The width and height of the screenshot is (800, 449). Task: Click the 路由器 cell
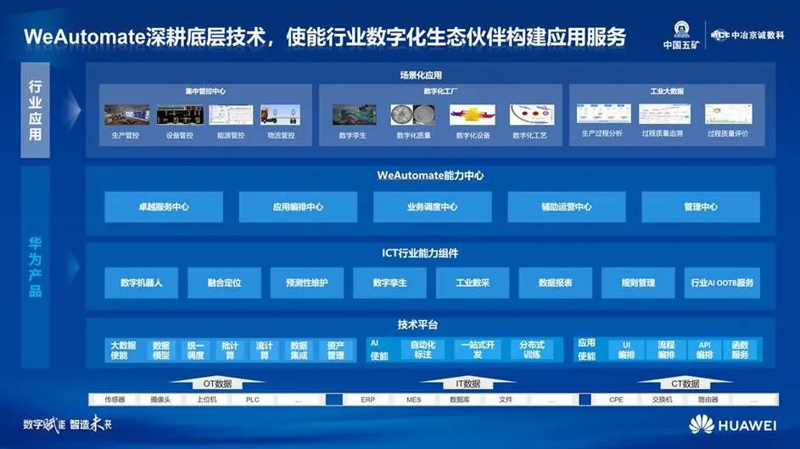click(x=708, y=400)
